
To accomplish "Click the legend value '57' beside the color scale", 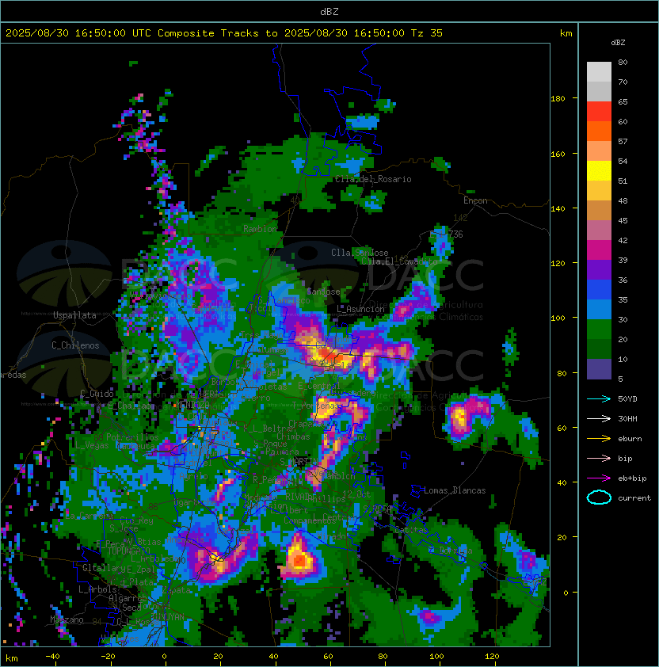I will pyautogui.click(x=623, y=141).
